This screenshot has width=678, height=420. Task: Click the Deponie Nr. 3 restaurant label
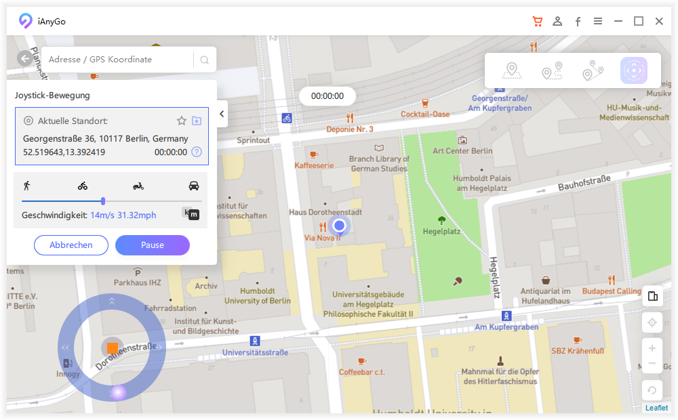click(x=349, y=129)
